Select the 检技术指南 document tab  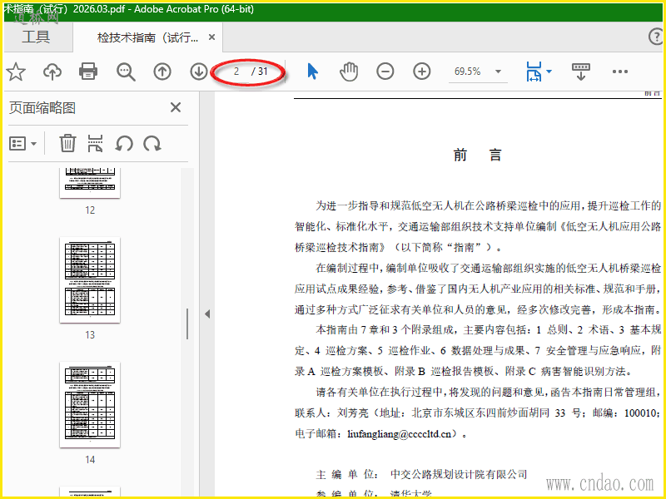[x=147, y=37]
